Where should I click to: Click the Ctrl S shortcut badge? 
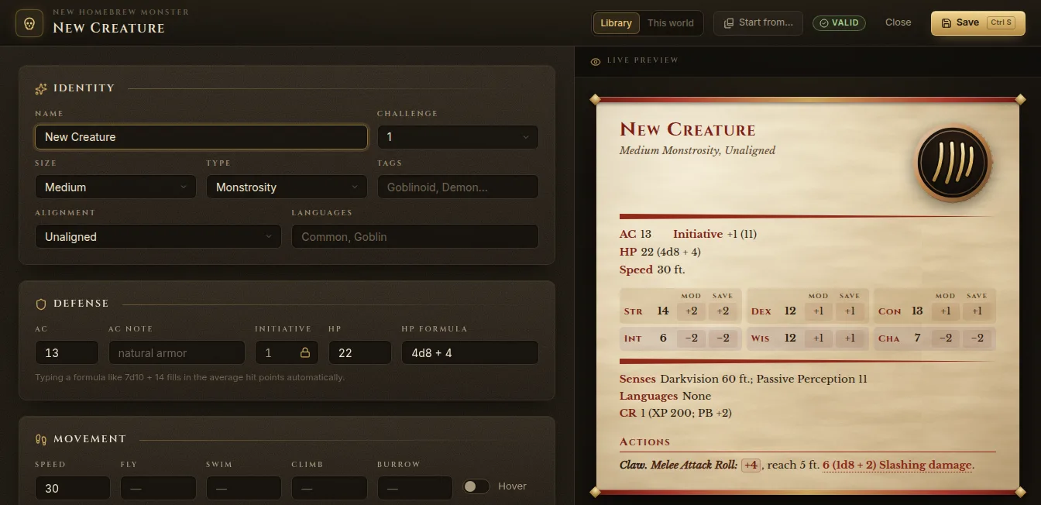coord(1001,23)
